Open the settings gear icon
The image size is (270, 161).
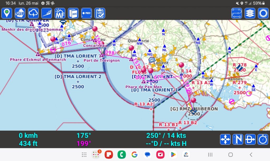(263, 13)
